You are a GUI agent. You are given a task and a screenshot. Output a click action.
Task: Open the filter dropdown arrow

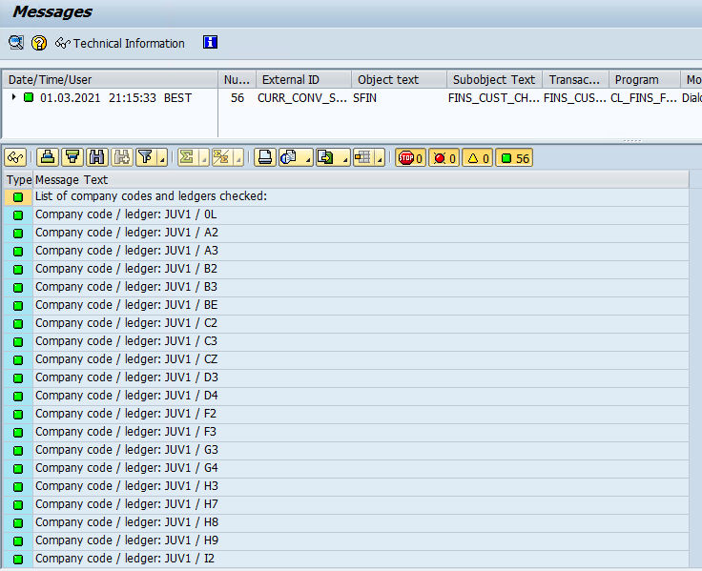pyautogui.click(x=162, y=158)
